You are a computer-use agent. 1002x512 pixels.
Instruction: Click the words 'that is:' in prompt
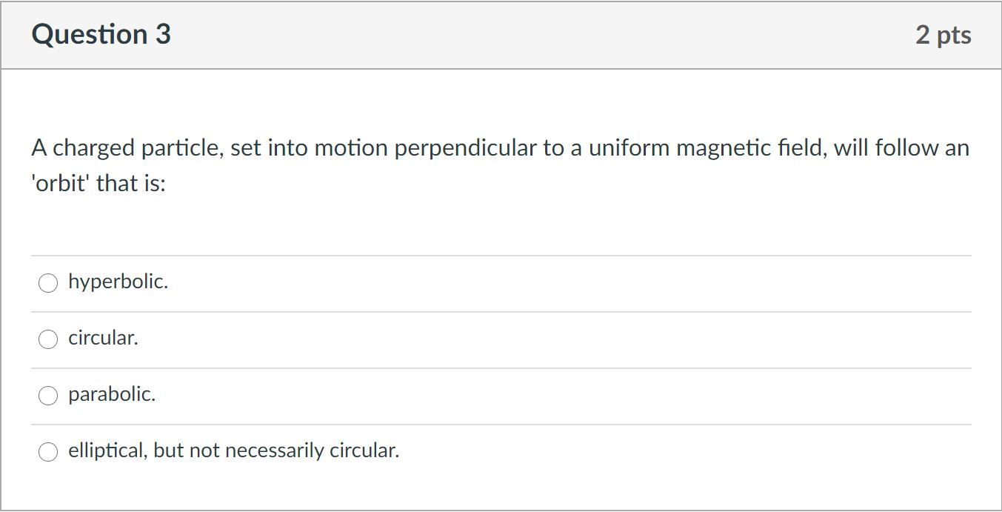pyautogui.click(x=131, y=182)
